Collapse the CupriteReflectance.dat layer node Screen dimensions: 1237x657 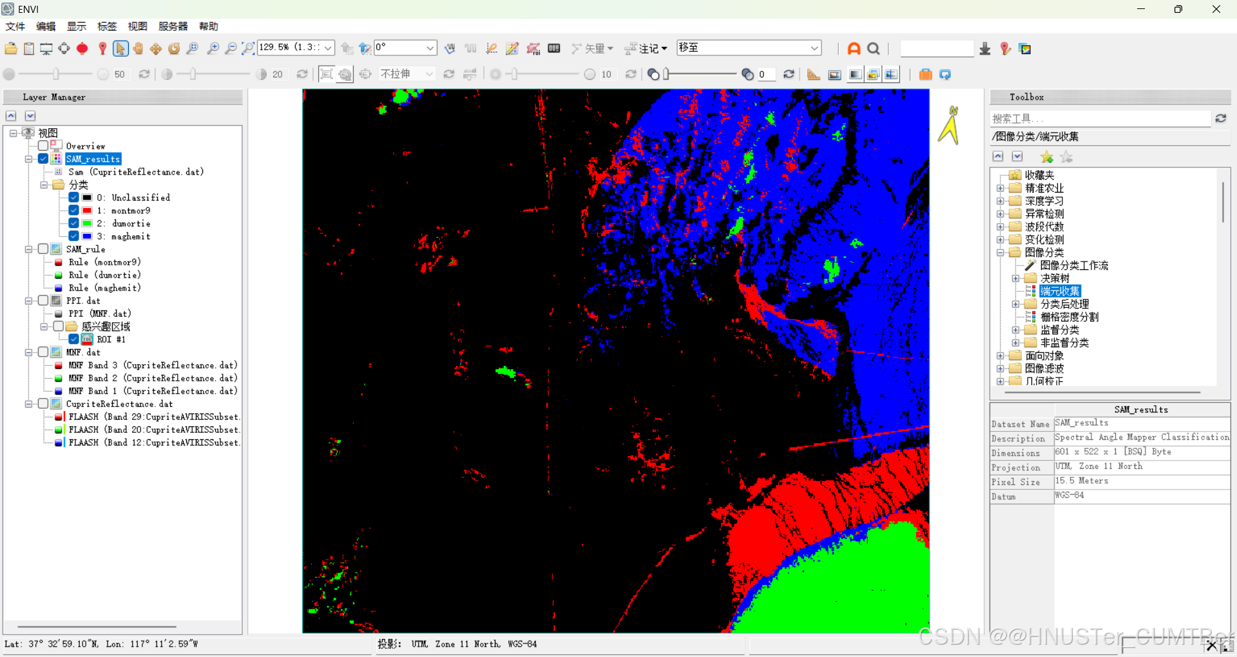coord(28,403)
